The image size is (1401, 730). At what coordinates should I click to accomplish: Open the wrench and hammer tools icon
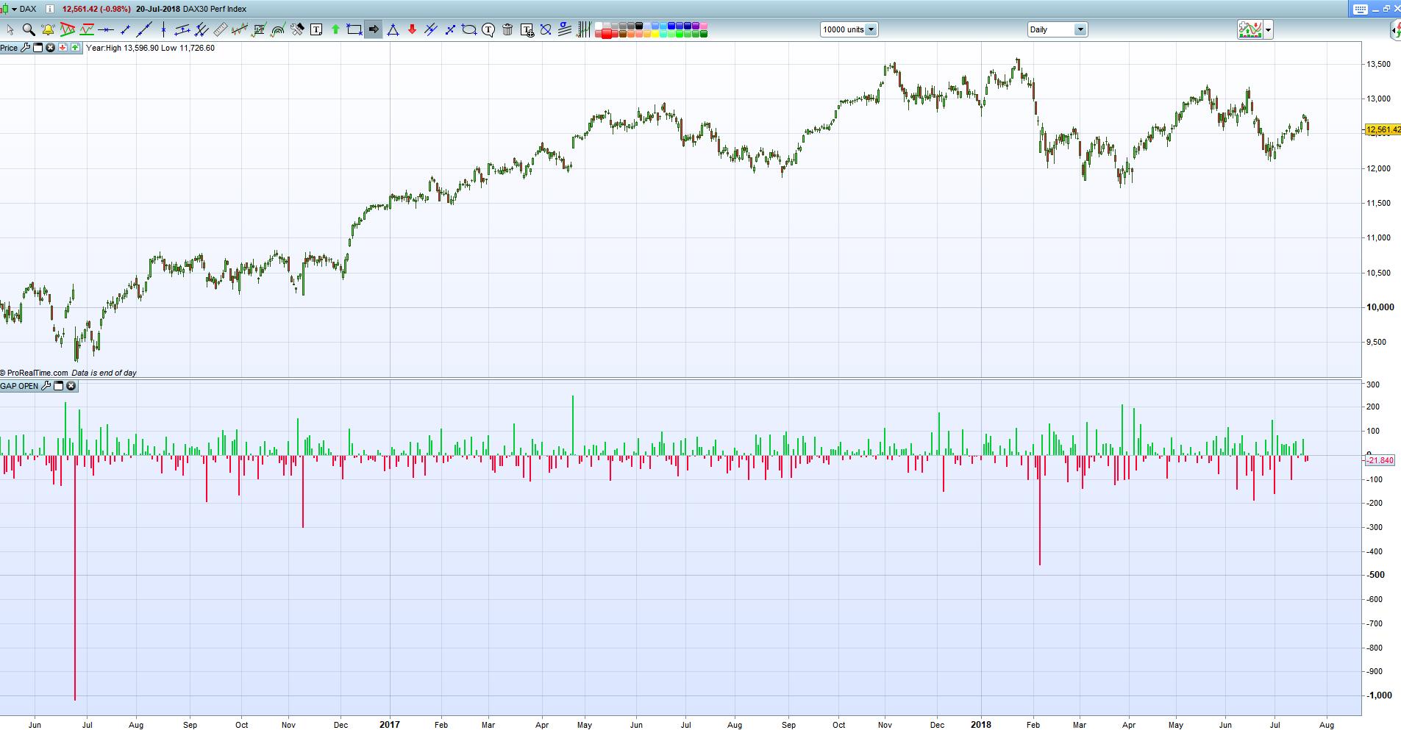(297, 30)
